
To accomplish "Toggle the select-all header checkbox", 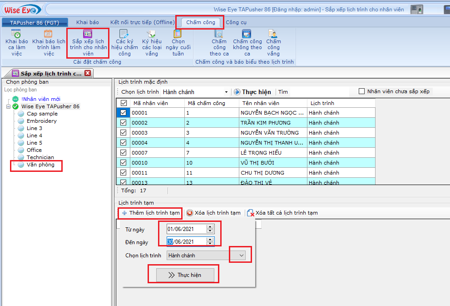I will (124, 103).
